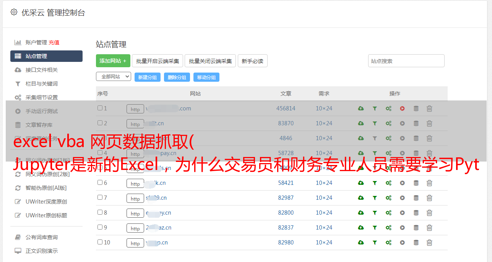Open 公有词库查询 in the sidebar

coord(42,237)
